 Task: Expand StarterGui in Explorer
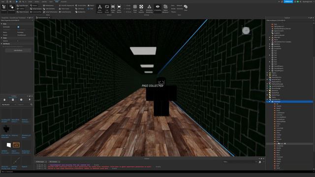tap(268, 90)
